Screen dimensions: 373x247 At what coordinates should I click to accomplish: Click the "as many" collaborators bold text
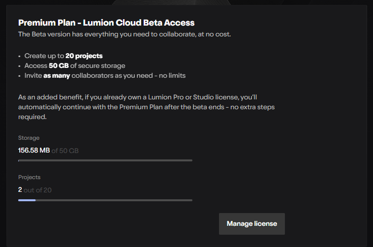(56, 75)
